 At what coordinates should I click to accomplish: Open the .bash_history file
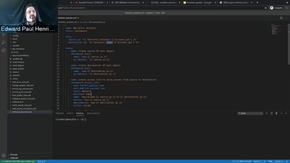click(x=18, y=62)
